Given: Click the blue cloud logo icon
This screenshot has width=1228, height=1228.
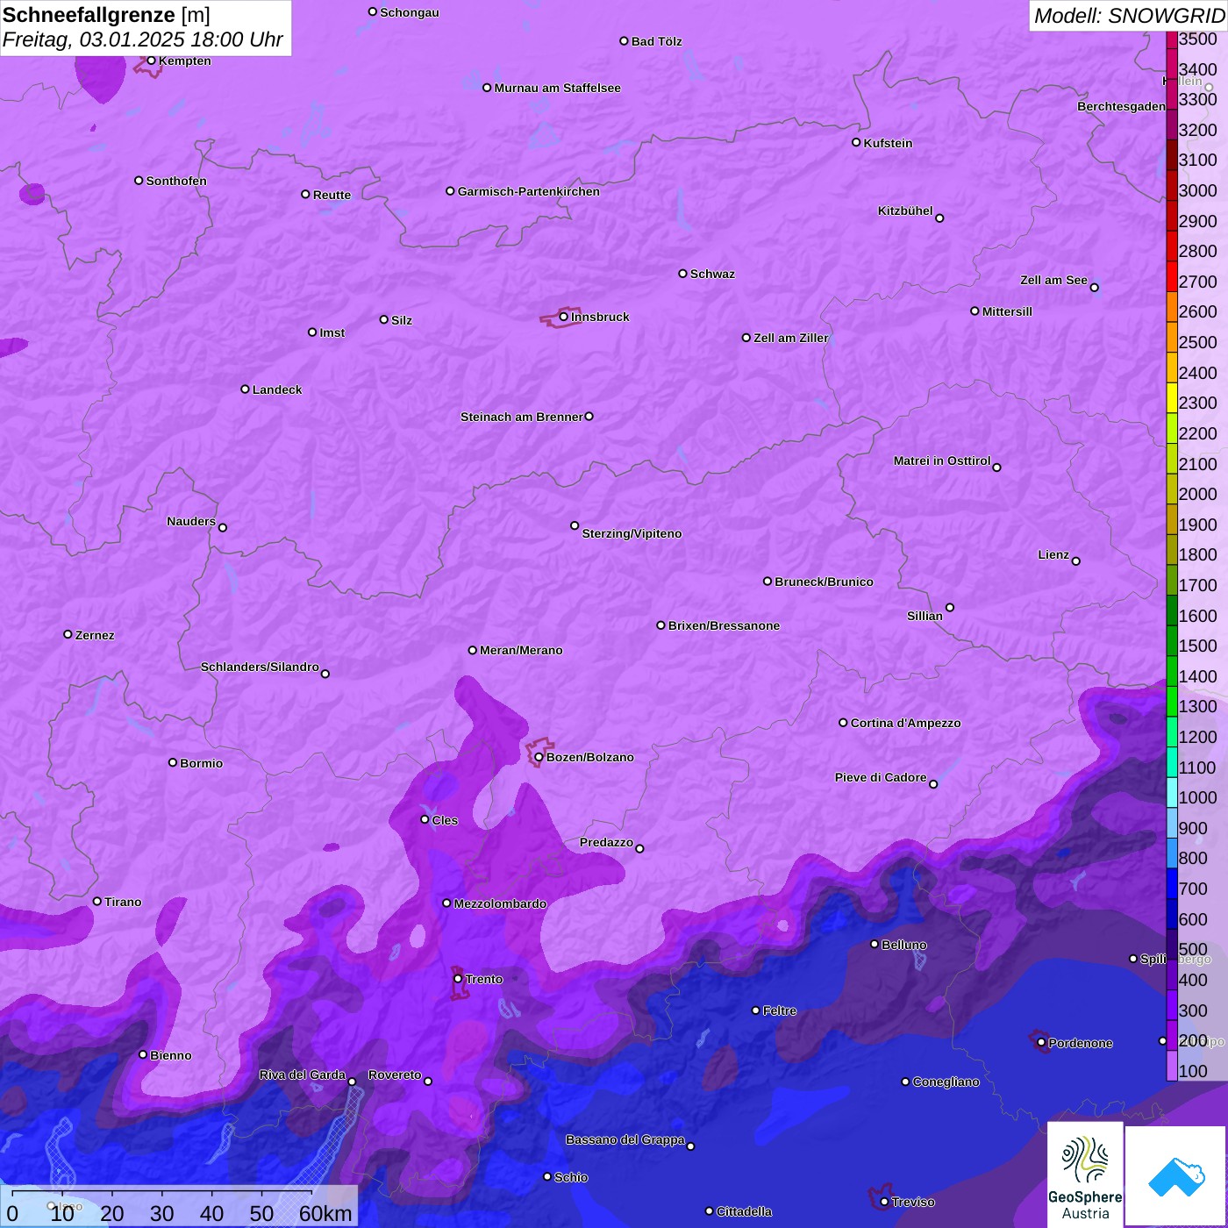Looking at the screenshot, I should click(1176, 1176).
